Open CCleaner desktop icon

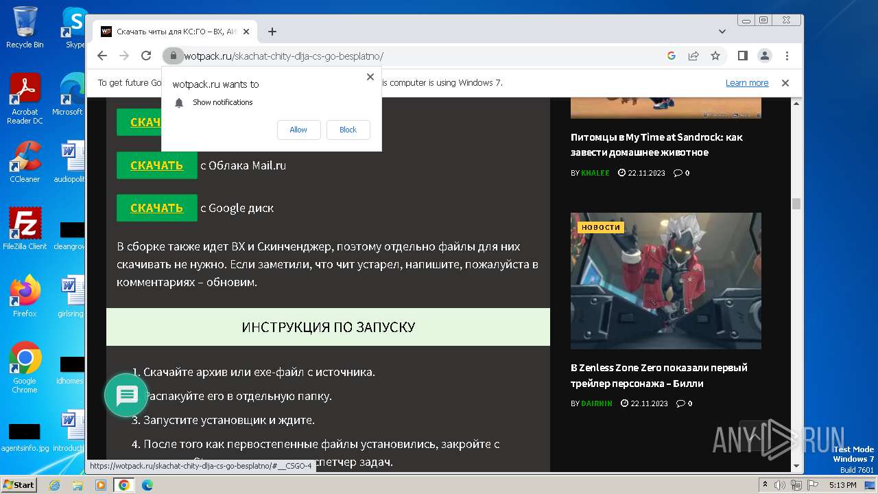coord(25,162)
